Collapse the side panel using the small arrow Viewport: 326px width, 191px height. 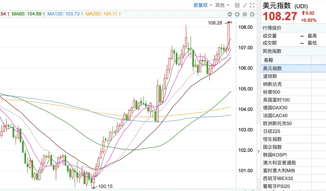[259, 152]
